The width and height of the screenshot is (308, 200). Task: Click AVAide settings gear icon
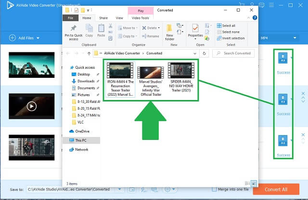[167, 189]
